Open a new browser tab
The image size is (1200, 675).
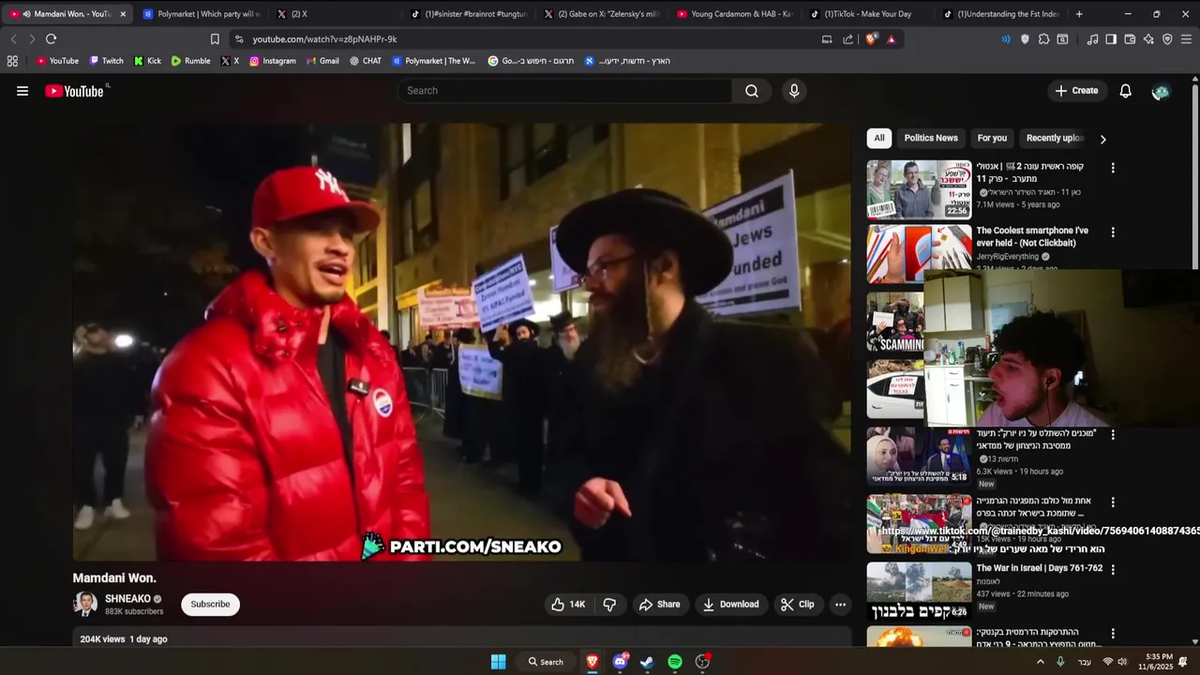click(1079, 14)
